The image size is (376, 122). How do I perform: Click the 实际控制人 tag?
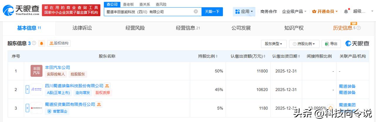(x=56, y=74)
